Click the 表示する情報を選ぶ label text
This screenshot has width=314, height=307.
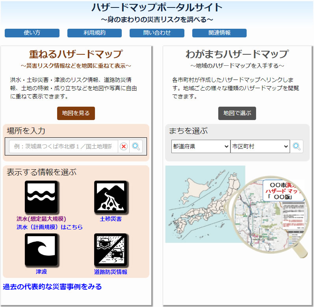point(41,172)
